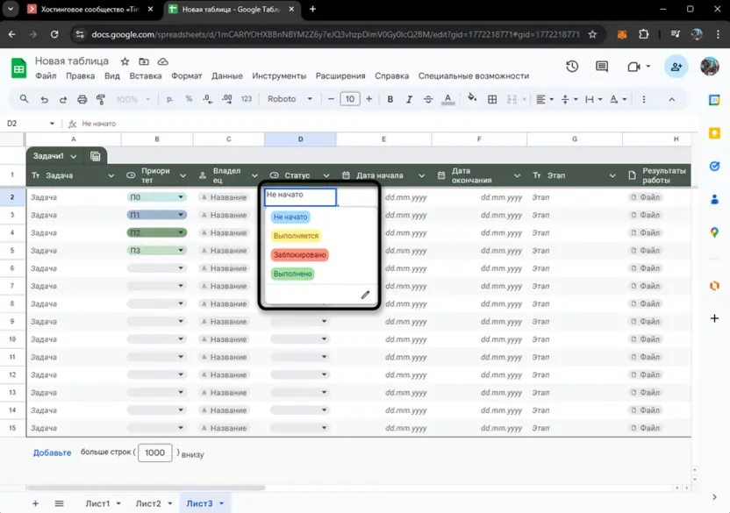Show all sheets list

pyautogui.click(x=59, y=503)
